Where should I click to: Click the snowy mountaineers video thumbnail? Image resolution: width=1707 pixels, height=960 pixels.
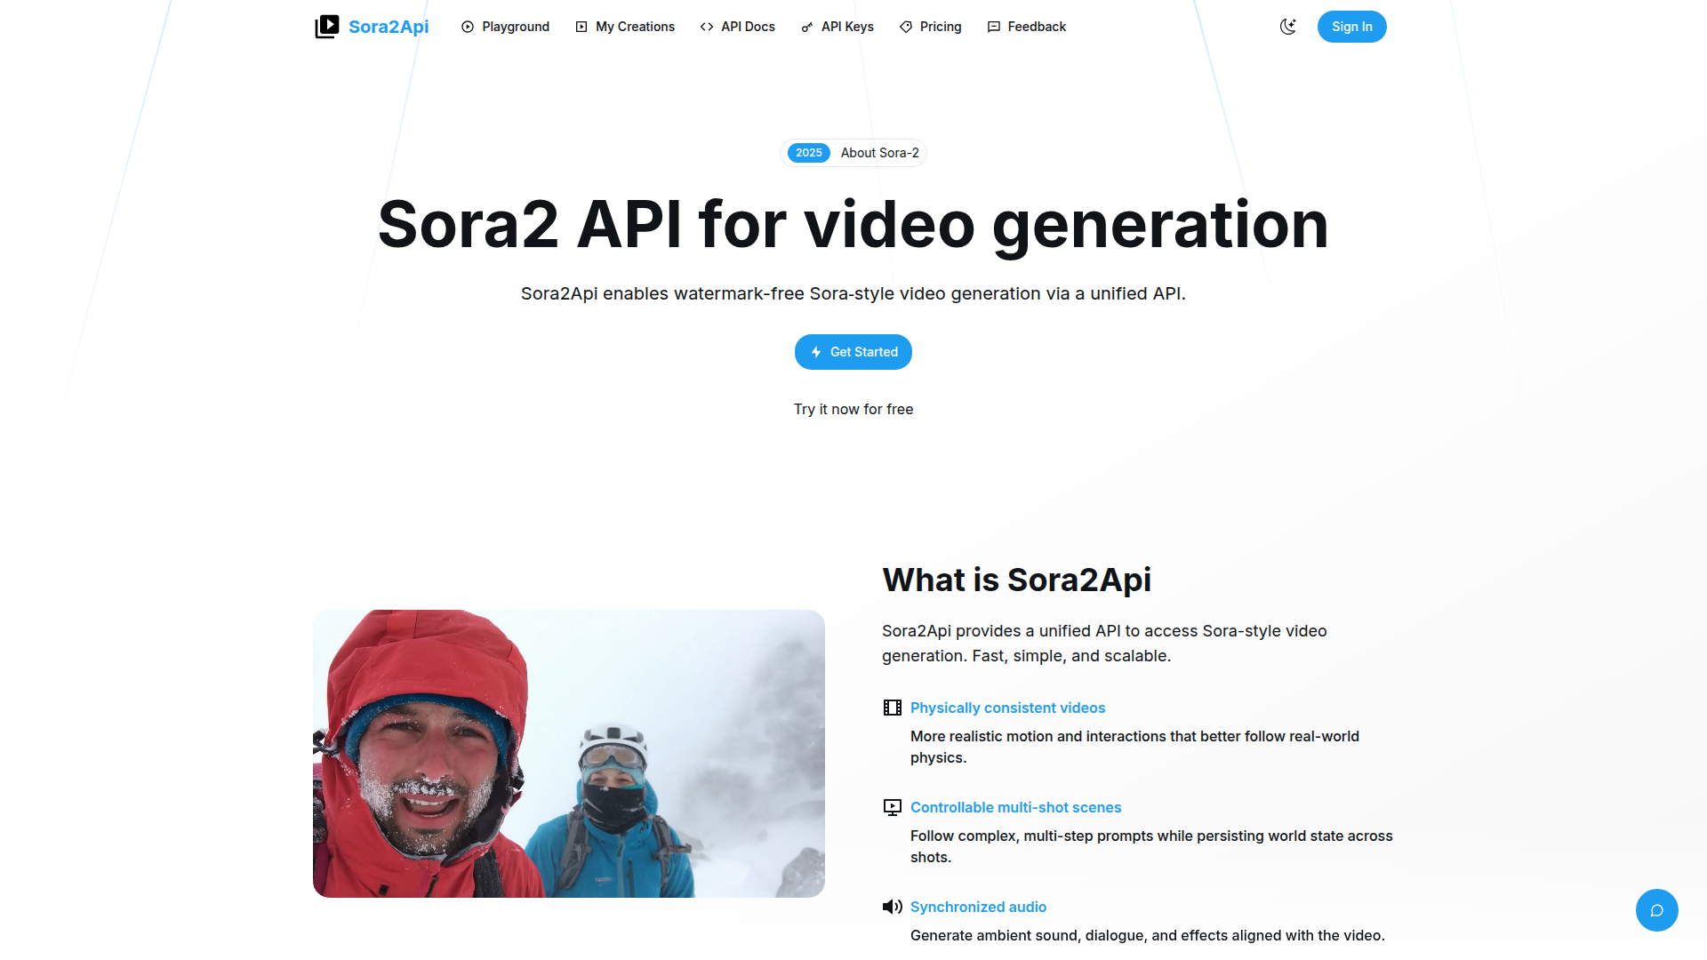[x=569, y=754]
